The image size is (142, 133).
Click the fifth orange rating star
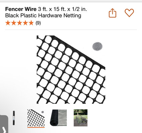31,23
